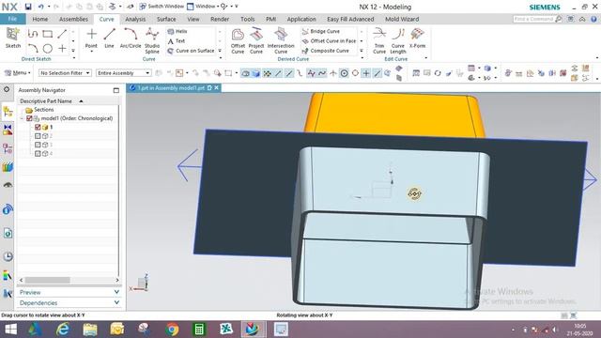Viewport: 601px width, 338px height.
Task: Click the Save icon in the title bar
Action: [x=28, y=7]
